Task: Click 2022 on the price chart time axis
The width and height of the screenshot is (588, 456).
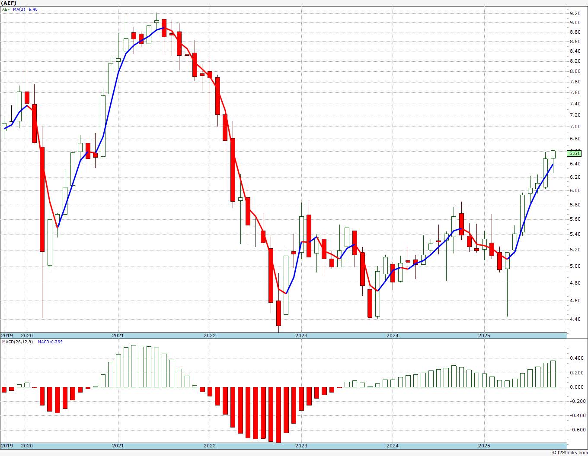Action: pyautogui.click(x=210, y=336)
